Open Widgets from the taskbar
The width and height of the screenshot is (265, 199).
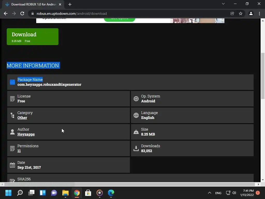pos(43,193)
